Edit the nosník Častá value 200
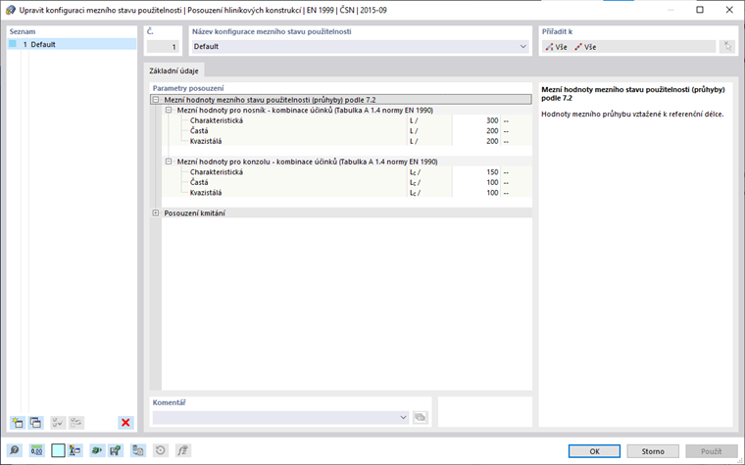745x465 pixels. coord(476,131)
